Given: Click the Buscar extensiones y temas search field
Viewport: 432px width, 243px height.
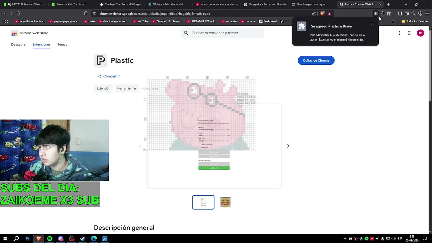Looking at the screenshot, I should pyautogui.click(x=222, y=33).
